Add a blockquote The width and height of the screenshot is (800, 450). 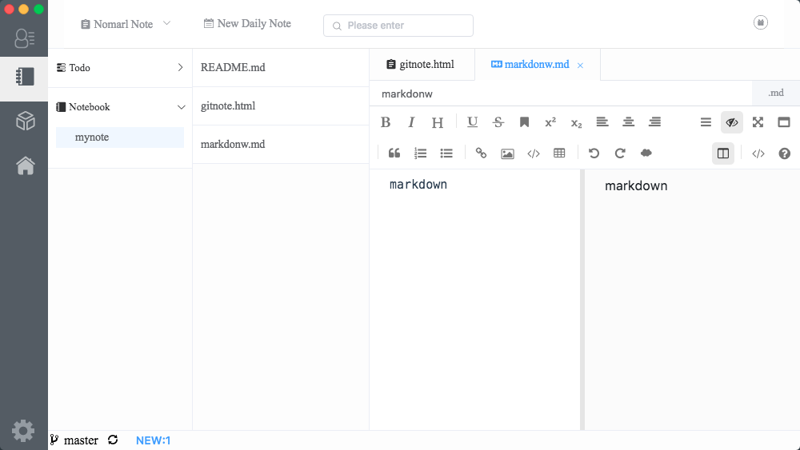point(394,153)
